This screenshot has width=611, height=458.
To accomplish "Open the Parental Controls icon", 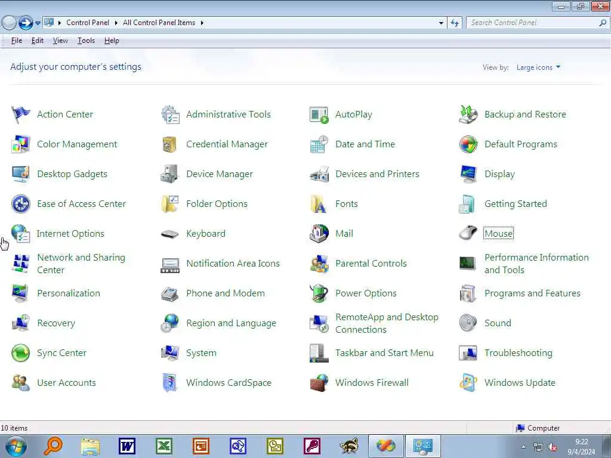I will coord(319,264).
